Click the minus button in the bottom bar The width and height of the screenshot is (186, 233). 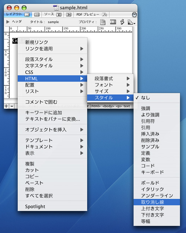(12, 106)
